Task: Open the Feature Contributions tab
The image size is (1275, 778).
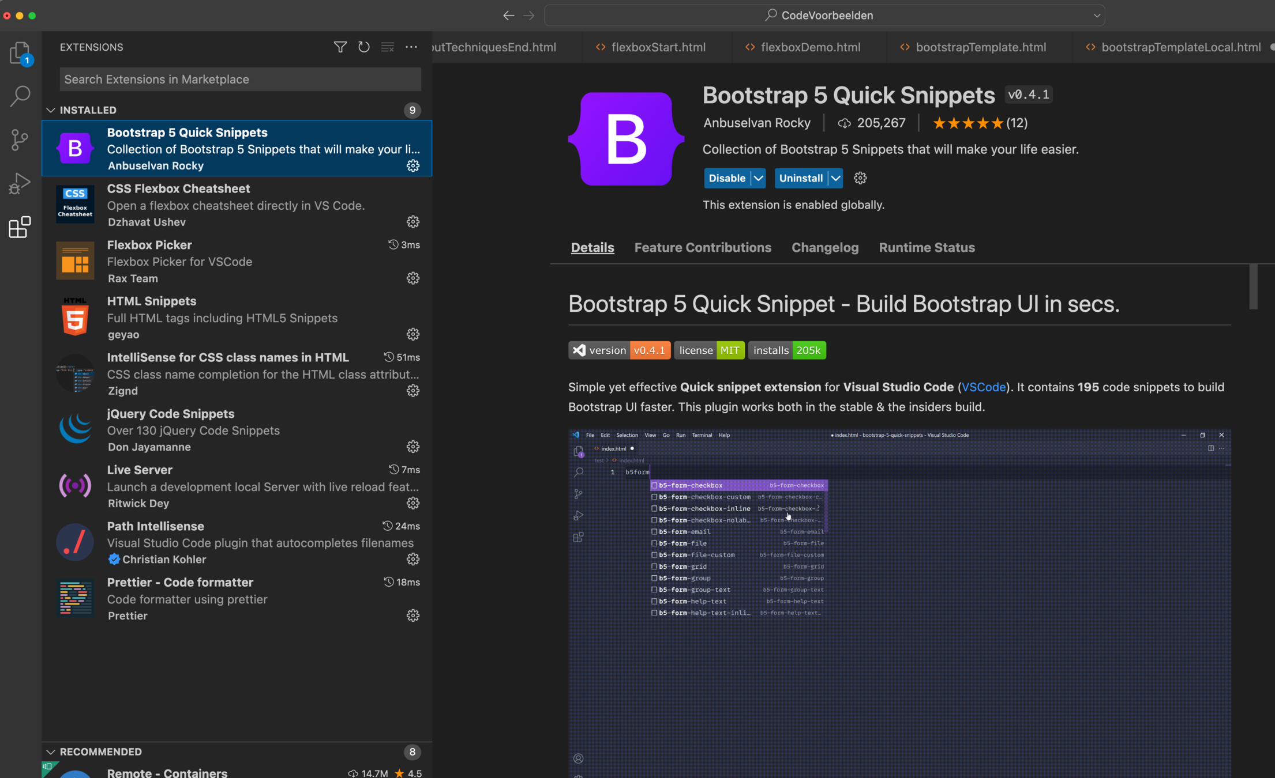Action: coord(702,248)
